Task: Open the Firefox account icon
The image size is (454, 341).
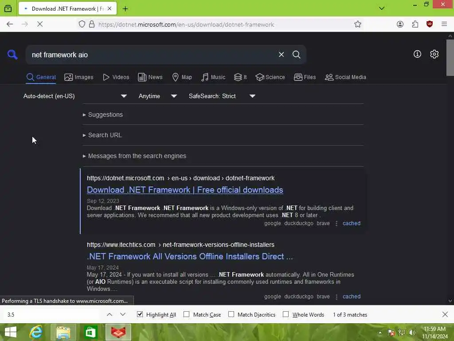Action: [x=400, y=24]
